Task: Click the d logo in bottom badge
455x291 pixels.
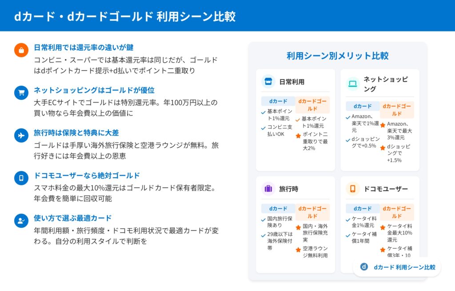Action: point(364,267)
